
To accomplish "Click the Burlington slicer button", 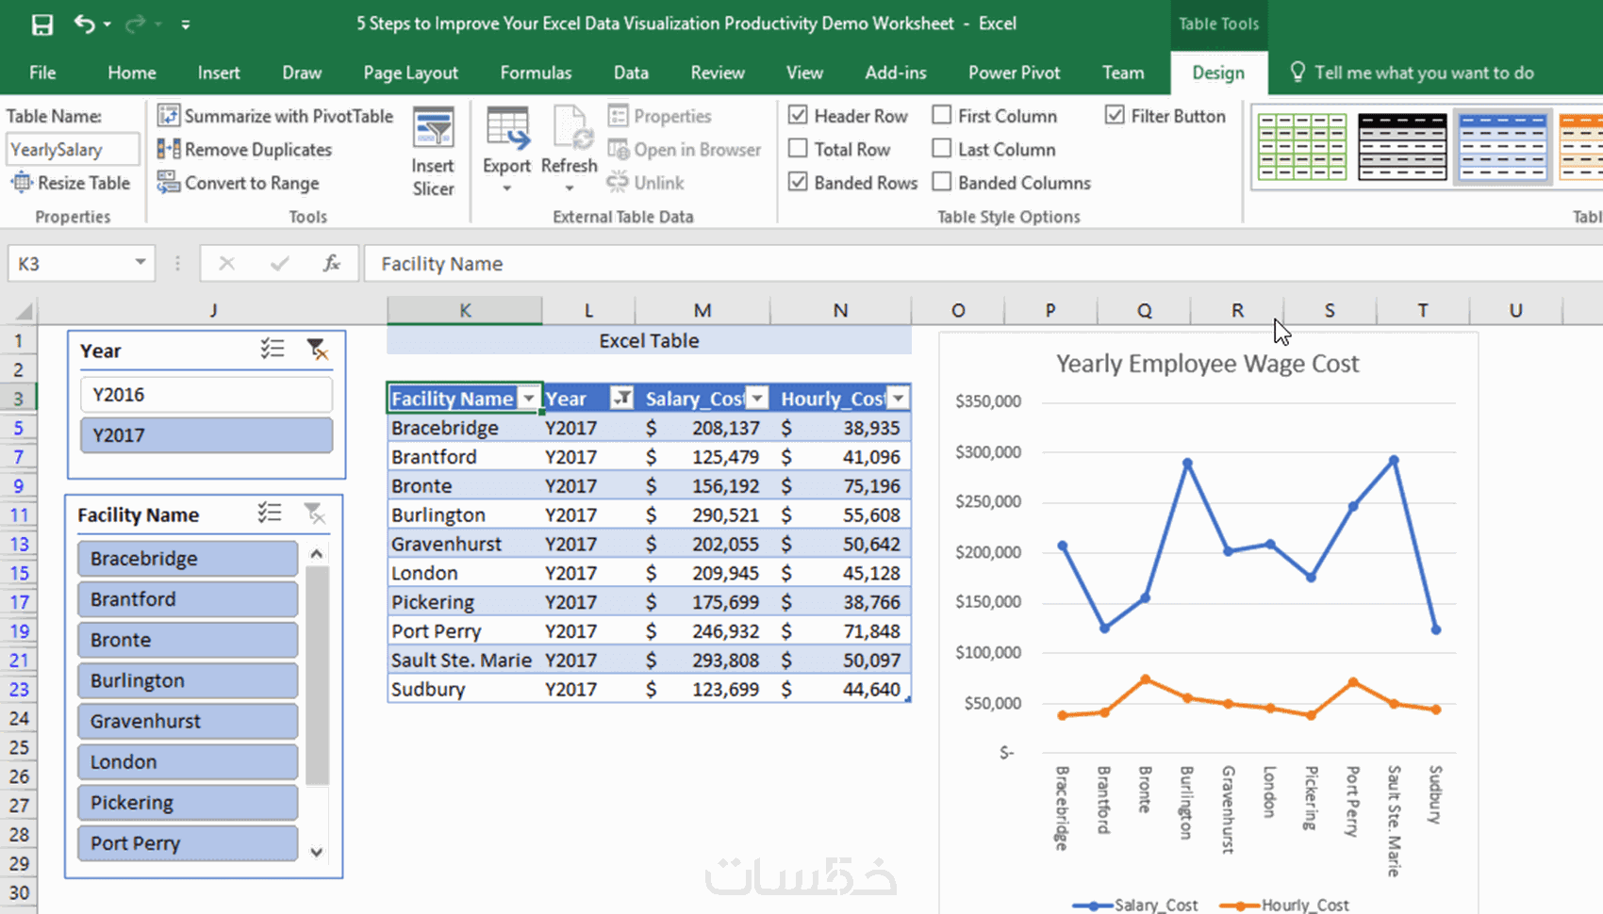I will [x=188, y=680].
